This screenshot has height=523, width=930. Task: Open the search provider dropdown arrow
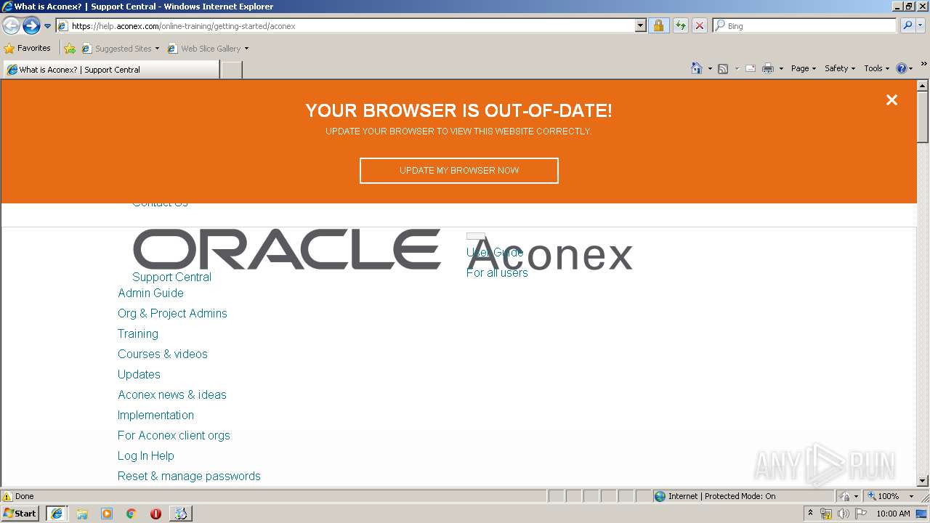coord(921,26)
